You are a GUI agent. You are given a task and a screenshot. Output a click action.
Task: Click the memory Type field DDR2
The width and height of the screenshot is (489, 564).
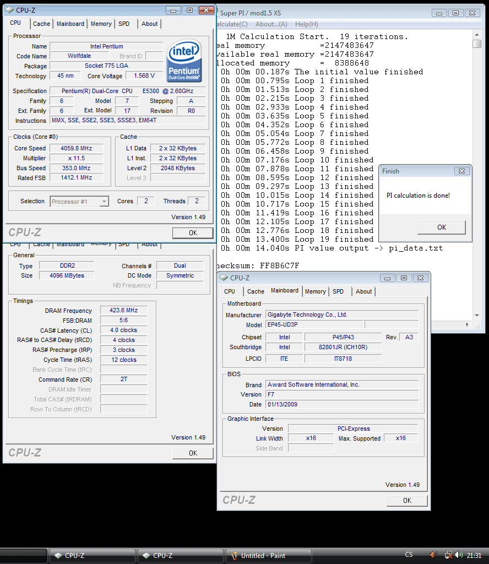67,265
